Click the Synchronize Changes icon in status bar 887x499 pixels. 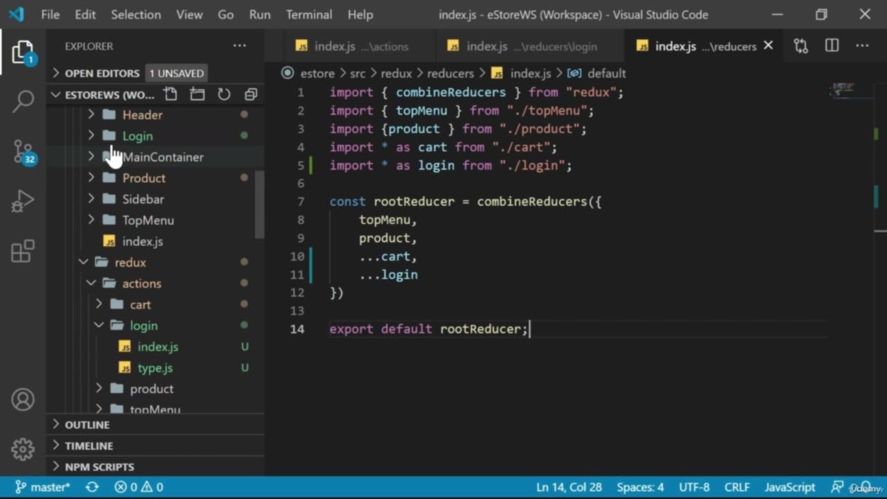91,487
